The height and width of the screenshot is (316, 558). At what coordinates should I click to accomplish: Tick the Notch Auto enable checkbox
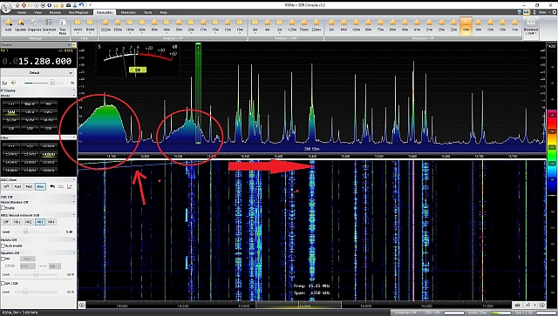click(x=3, y=245)
